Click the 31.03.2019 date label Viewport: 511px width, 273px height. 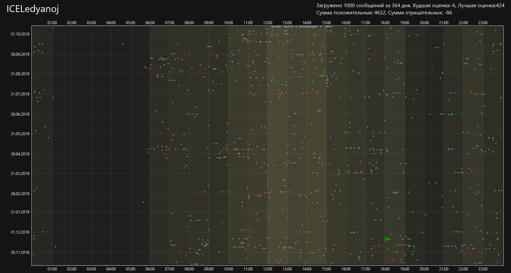(x=20, y=173)
